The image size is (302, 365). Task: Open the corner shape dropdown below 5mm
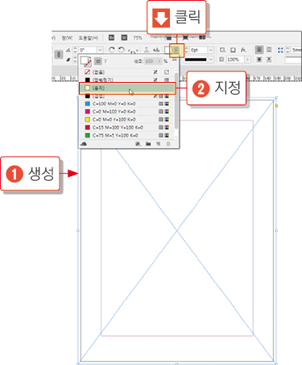[293, 59]
